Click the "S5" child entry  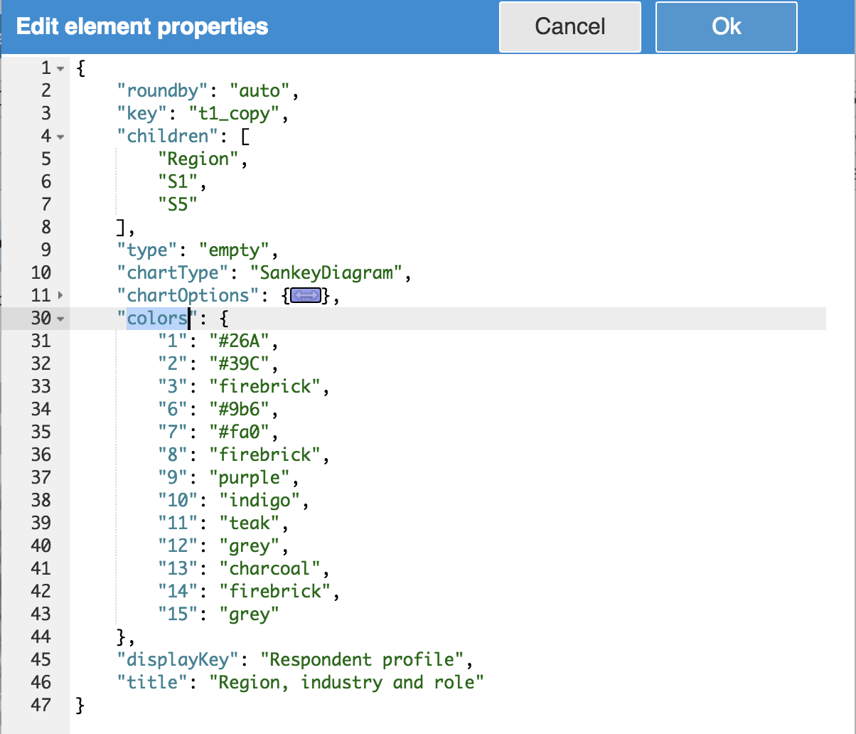178,204
